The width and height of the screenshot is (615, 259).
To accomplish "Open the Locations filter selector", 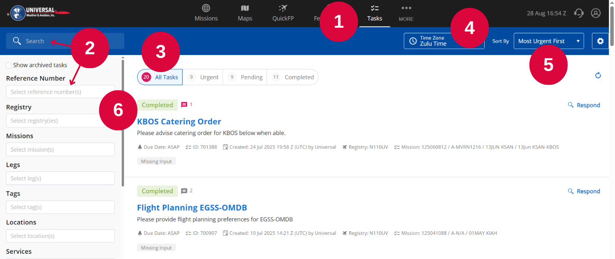I will 60,236.
